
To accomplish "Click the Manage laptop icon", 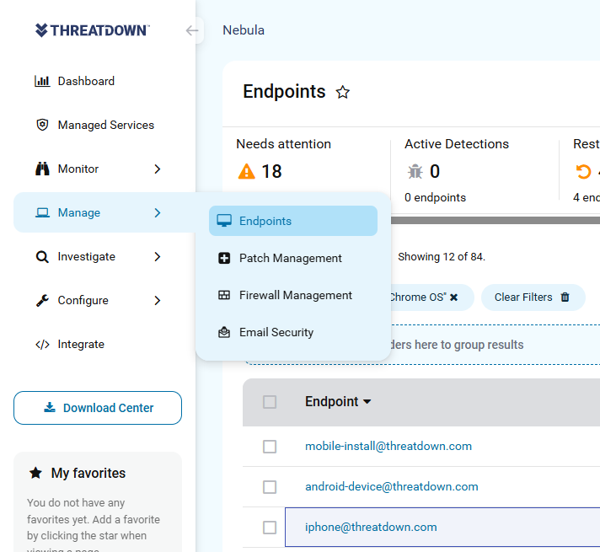I will tap(42, 212).
